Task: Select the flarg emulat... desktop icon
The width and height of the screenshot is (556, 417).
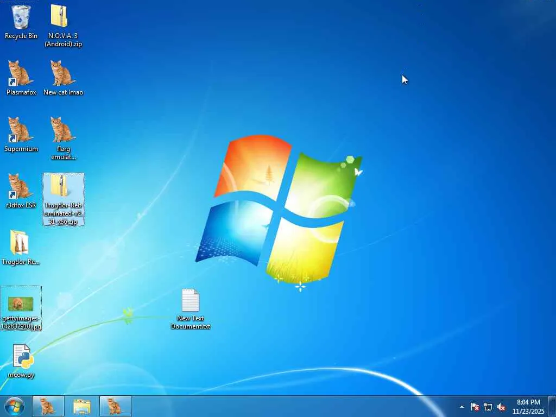Action: coord(63,138)
